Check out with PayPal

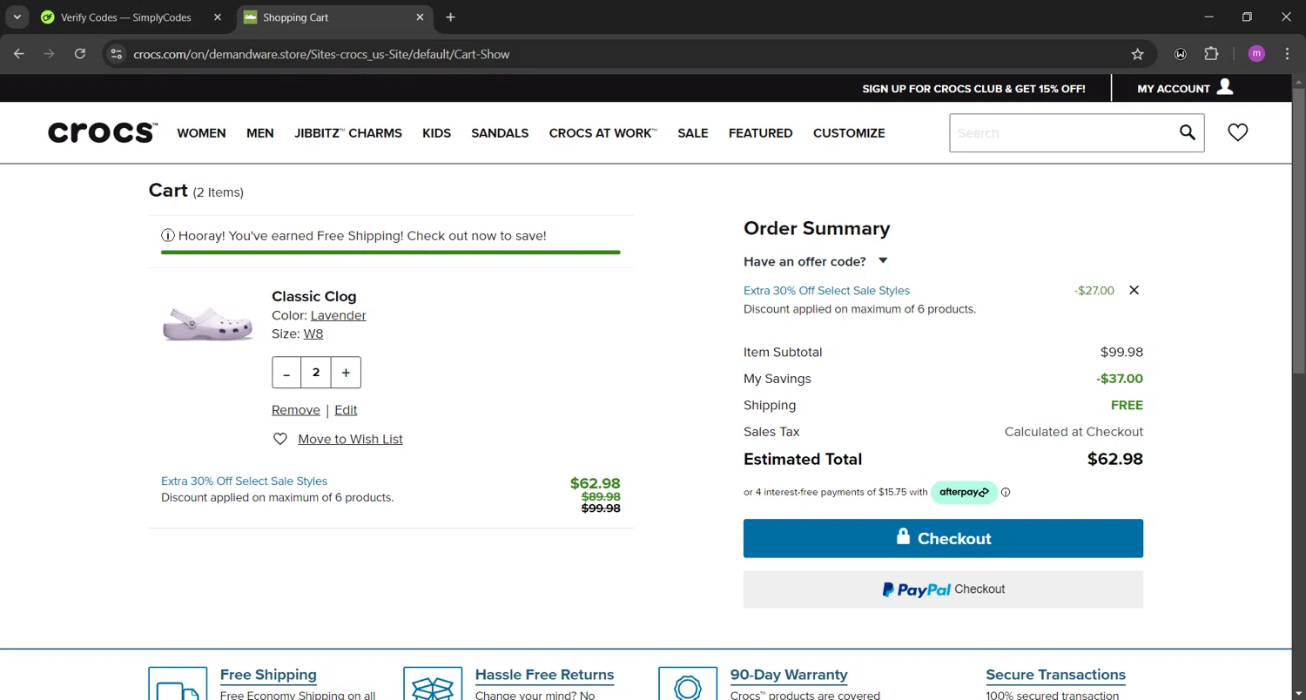point(943,589)
